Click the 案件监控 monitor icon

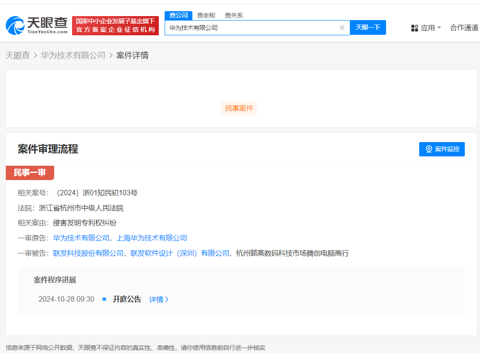[429, 149]
